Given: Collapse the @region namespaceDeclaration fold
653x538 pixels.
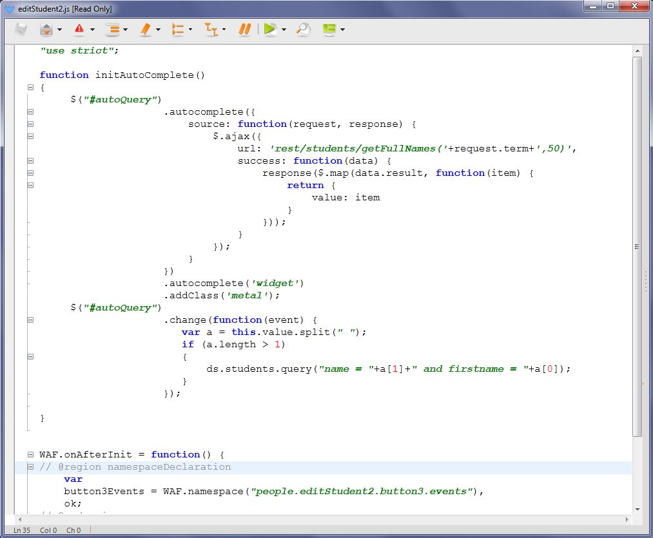Looking at the screenshot, I should (x=30, y=466).
